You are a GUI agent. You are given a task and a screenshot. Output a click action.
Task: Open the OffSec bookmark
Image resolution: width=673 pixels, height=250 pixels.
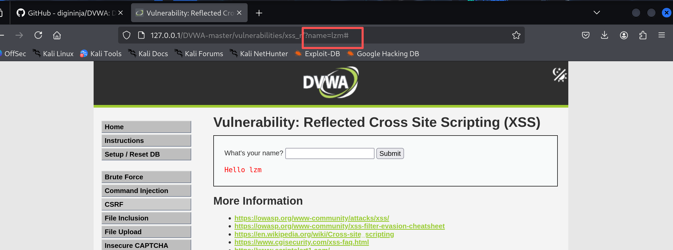coord(13,54)
